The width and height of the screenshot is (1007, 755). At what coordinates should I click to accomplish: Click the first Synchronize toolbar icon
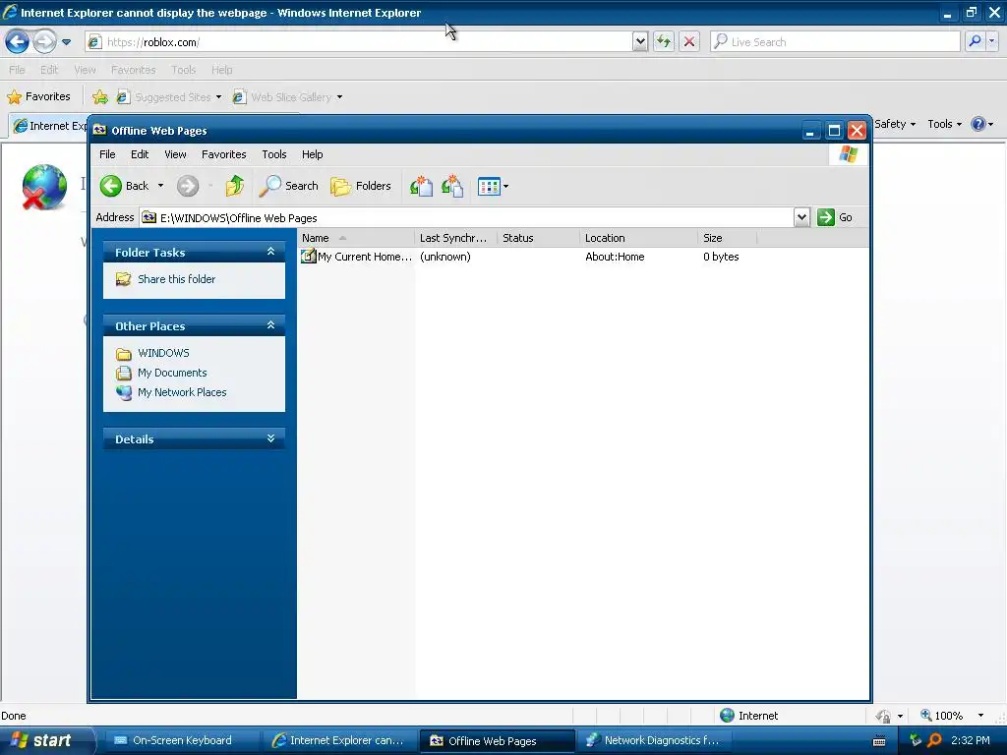click(421, 186)
